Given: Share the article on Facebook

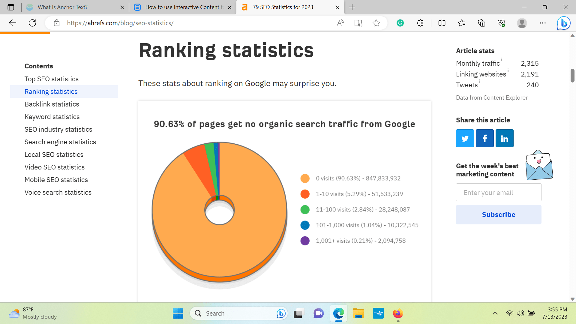Looking at the screenshot, I should coord(484,138).
